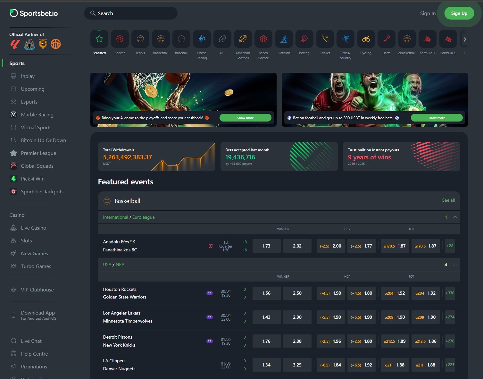Open Upcoming in the sidebar

pyautogui.click(x=32, y=89)
